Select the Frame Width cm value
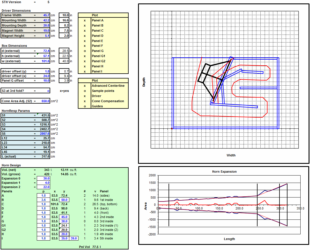Screen dimensions: 310x250 point(43,15)
